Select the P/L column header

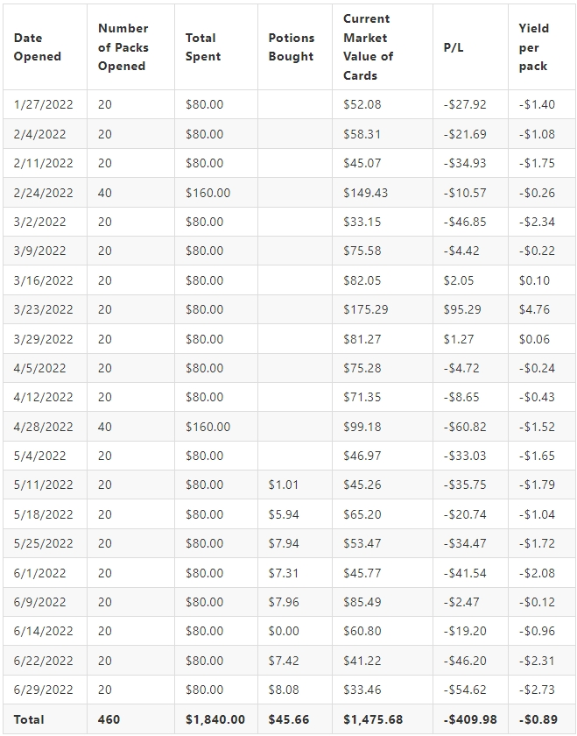coord(470,47)
